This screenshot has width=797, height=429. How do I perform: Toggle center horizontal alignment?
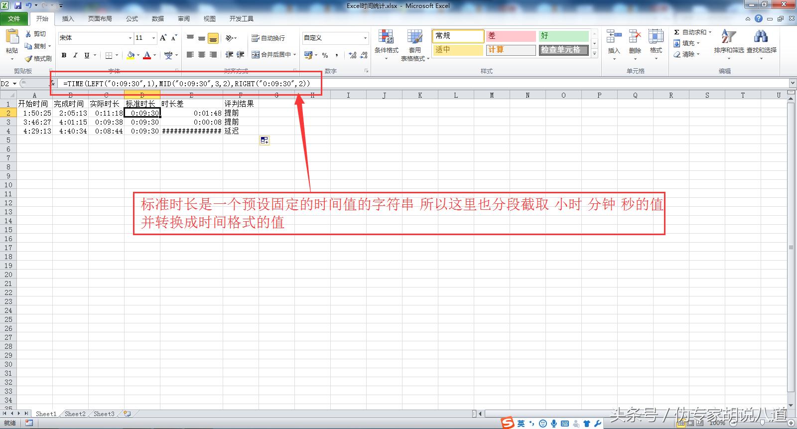pos(201,55)
